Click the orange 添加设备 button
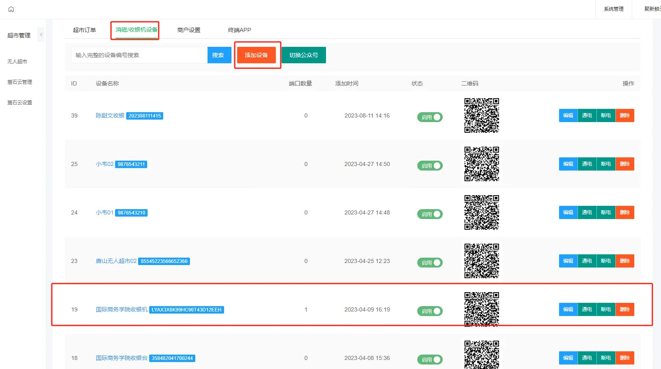Viewport: 661px width, 369px height. point(257,55)
